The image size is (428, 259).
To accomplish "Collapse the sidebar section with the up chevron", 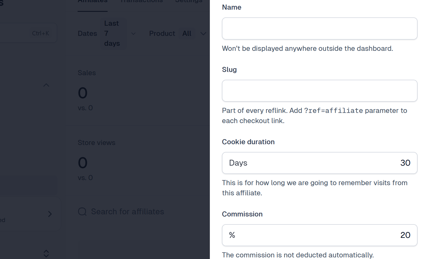I will point(46,85).
